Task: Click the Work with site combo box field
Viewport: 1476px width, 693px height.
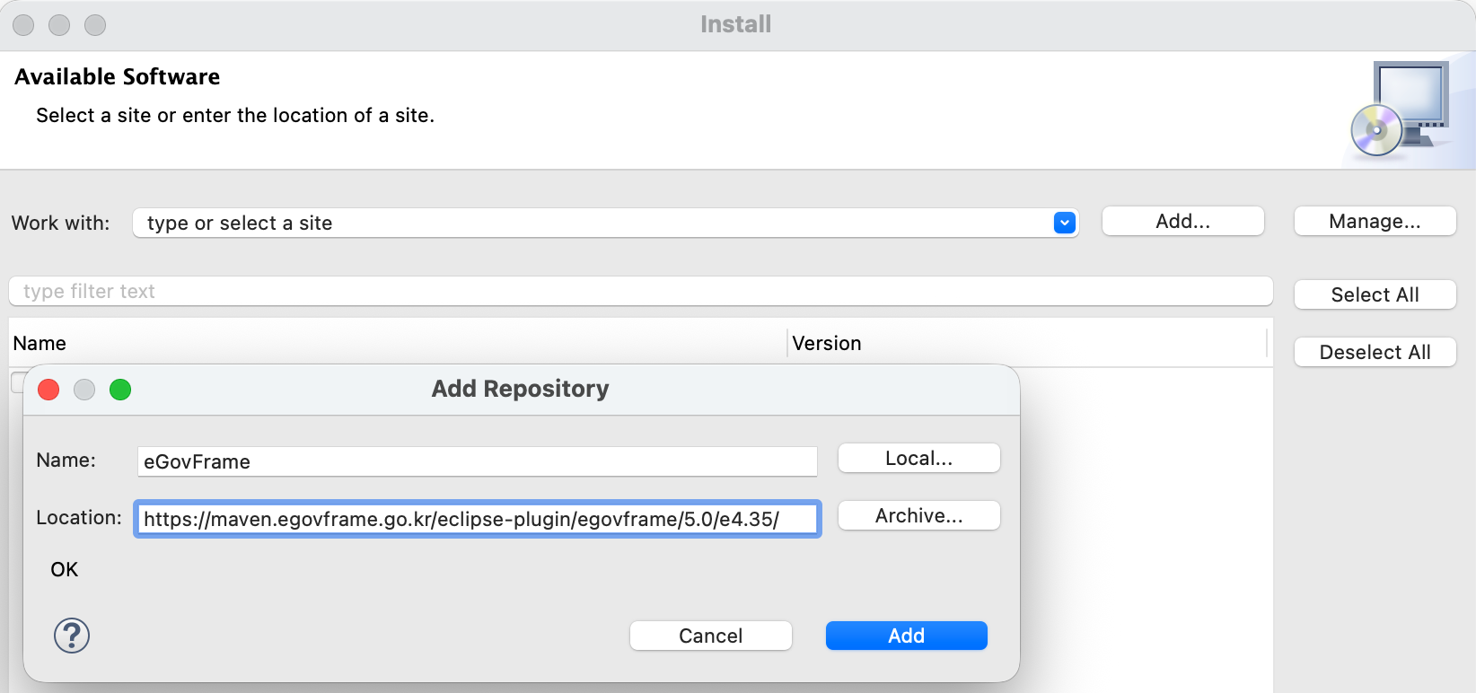Action: (x=593, y=223)
